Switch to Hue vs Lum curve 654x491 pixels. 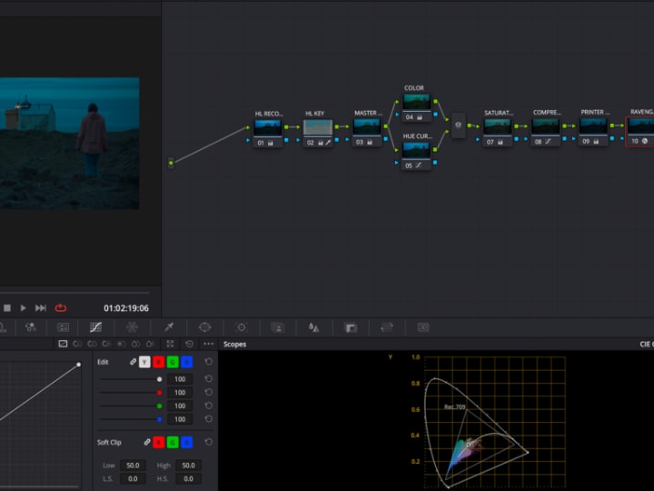pyautogui.click(x=106, y=344)
